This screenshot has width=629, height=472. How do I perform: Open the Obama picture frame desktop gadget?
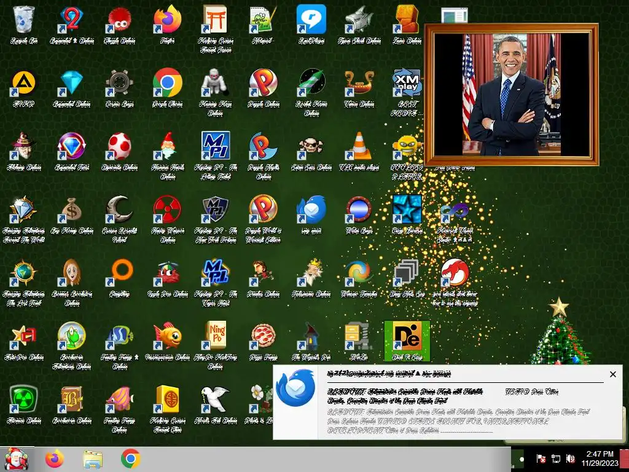(x=512, y=95)
